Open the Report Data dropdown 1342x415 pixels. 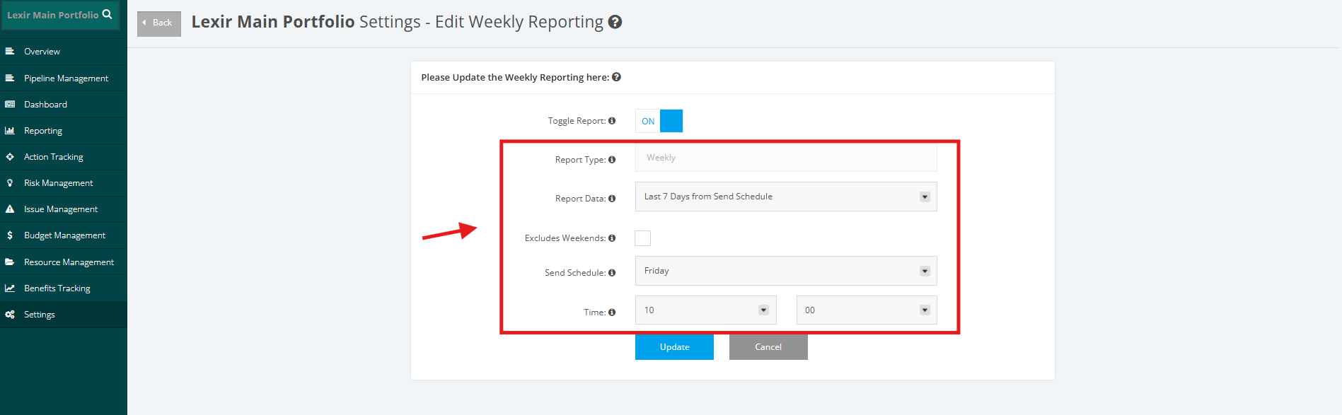pos(786,197)
